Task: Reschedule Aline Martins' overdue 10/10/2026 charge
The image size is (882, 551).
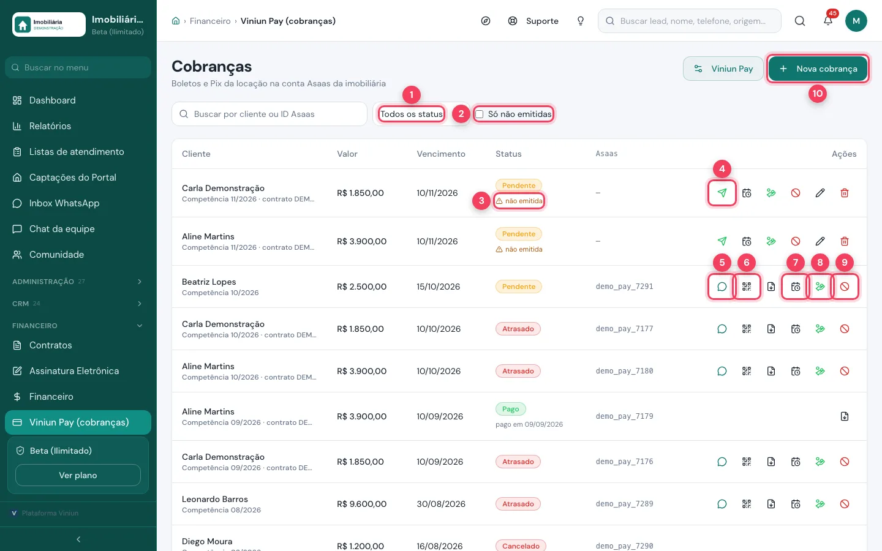Action: coord(796,371)
